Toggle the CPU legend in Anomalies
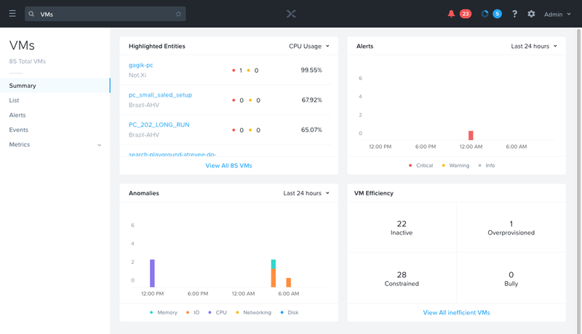 click(x=218, y=312)
